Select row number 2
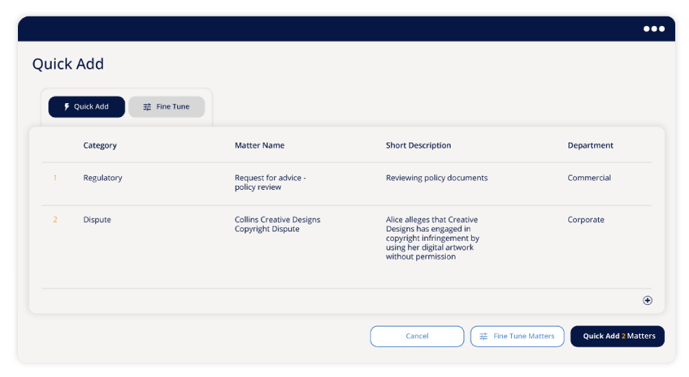The width and height of the screenshot is (689, 377). [55, 220]
